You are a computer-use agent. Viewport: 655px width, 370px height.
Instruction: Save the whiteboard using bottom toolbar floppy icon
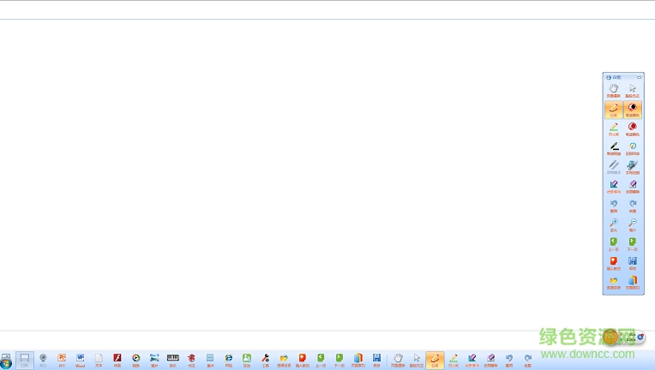pyautogui.click(x=376, y=360)
